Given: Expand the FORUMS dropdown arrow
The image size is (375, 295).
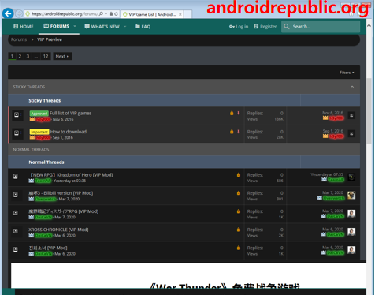Looking at the screenshot, I should click(75, 26).
